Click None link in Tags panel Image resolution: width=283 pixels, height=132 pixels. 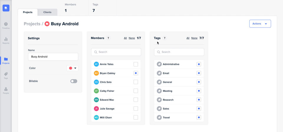coord(194,38)
